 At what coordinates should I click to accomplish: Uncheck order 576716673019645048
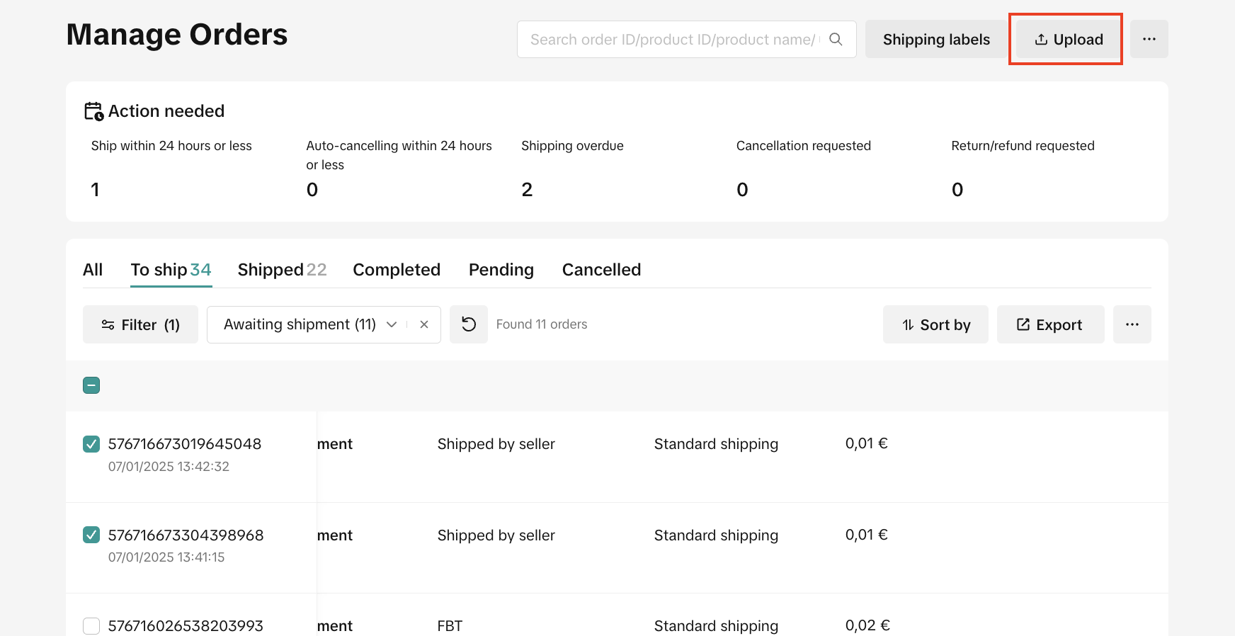coord(91,444)
